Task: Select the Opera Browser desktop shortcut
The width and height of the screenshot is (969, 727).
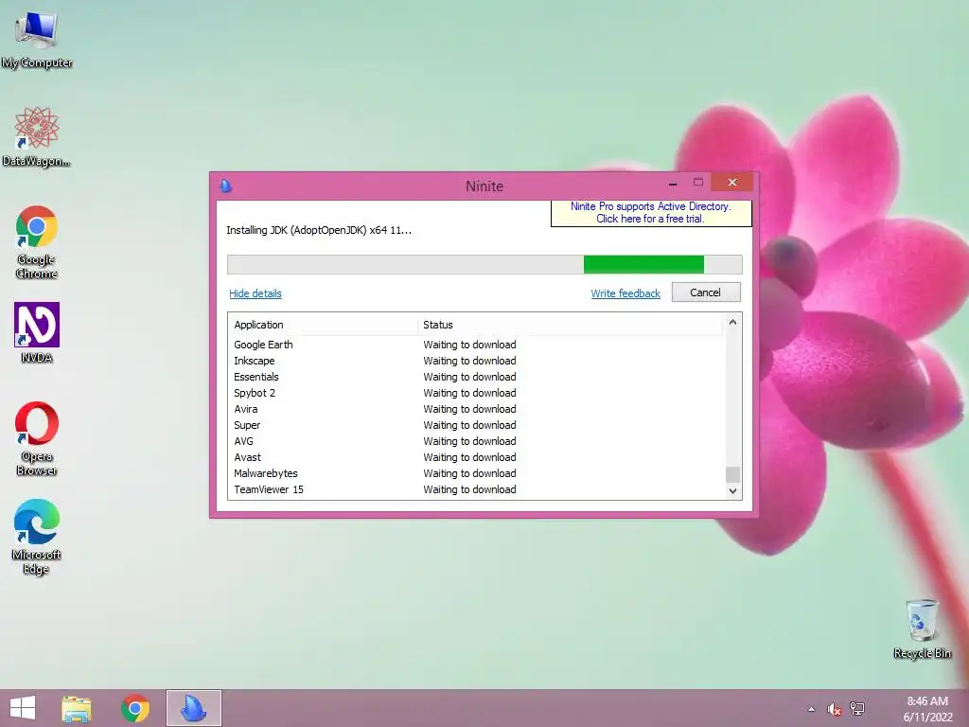Action: point(37,438)
